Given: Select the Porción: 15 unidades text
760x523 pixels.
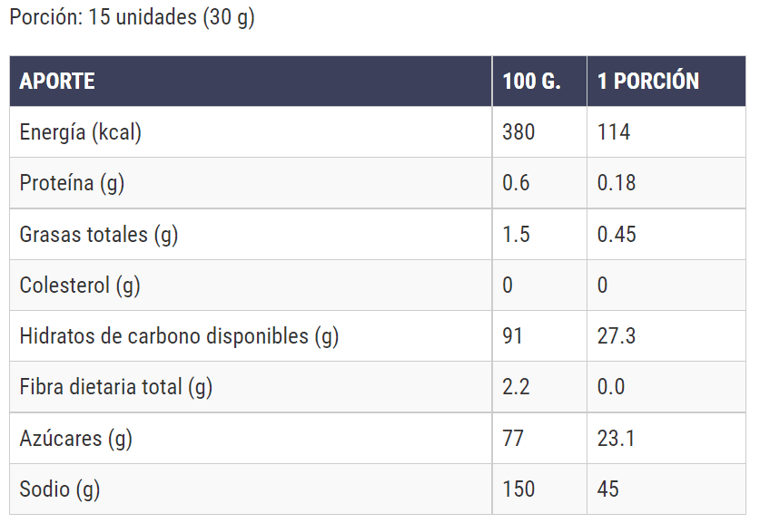Looking at the screenshot, I should (132, 18).
